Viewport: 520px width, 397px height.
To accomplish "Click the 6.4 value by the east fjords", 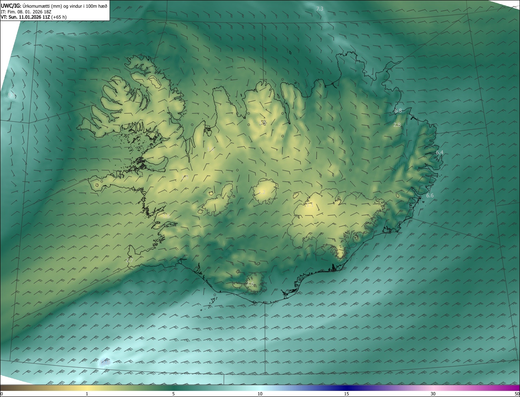I will (440, 152).
